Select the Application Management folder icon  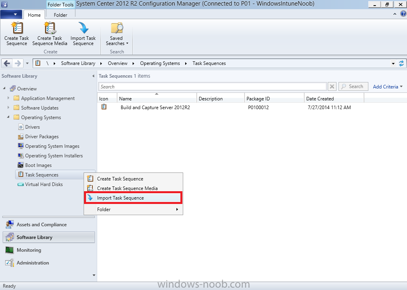(16, 98)
